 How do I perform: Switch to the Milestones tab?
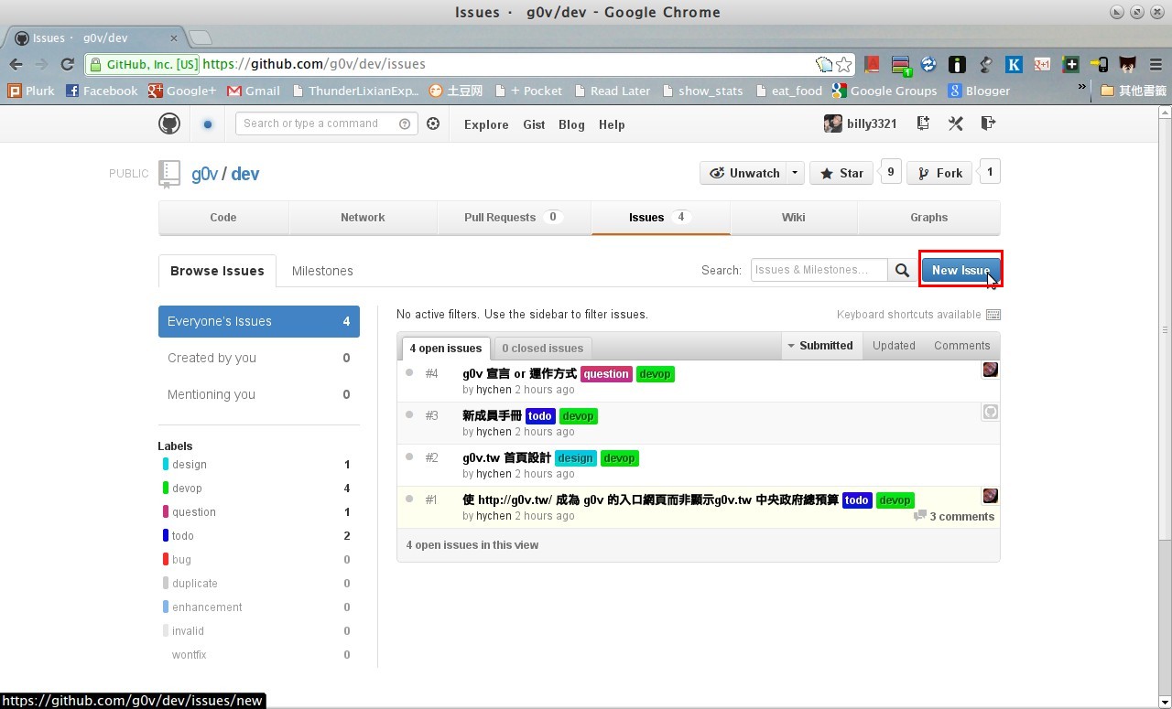coord(322,271)
